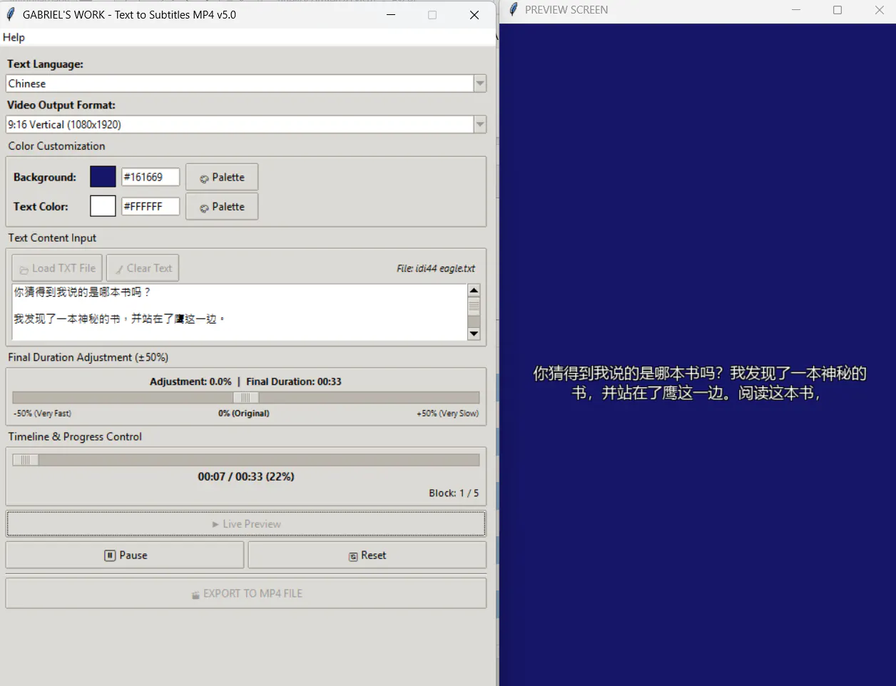Click the palette icon beside Background hex

[x=204, y=178]
